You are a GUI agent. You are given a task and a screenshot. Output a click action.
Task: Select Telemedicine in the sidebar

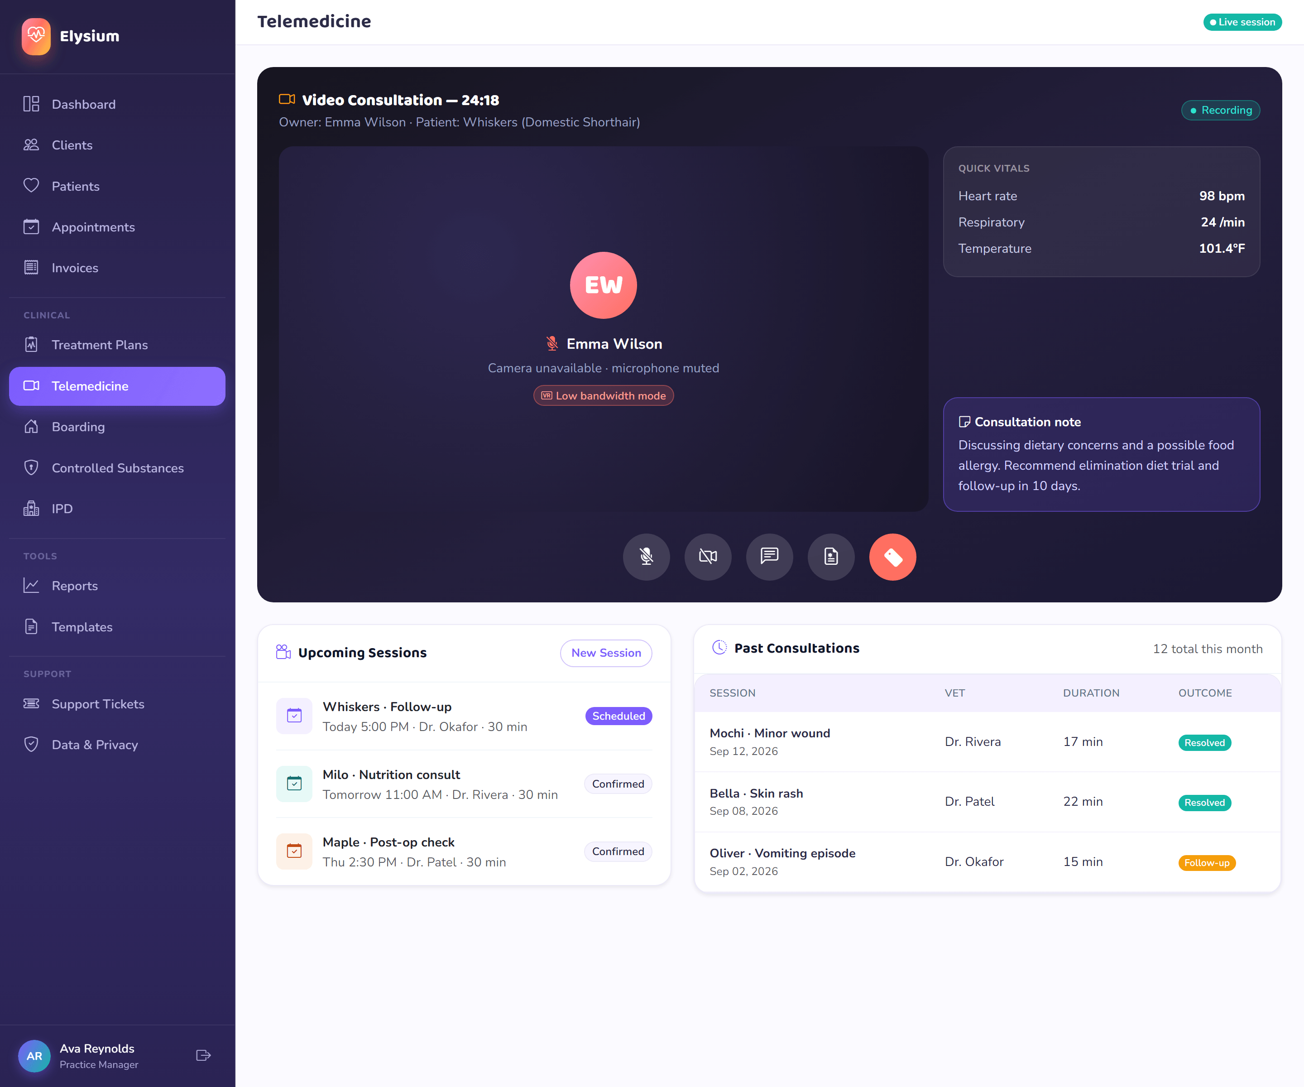[x=117, y=386]
